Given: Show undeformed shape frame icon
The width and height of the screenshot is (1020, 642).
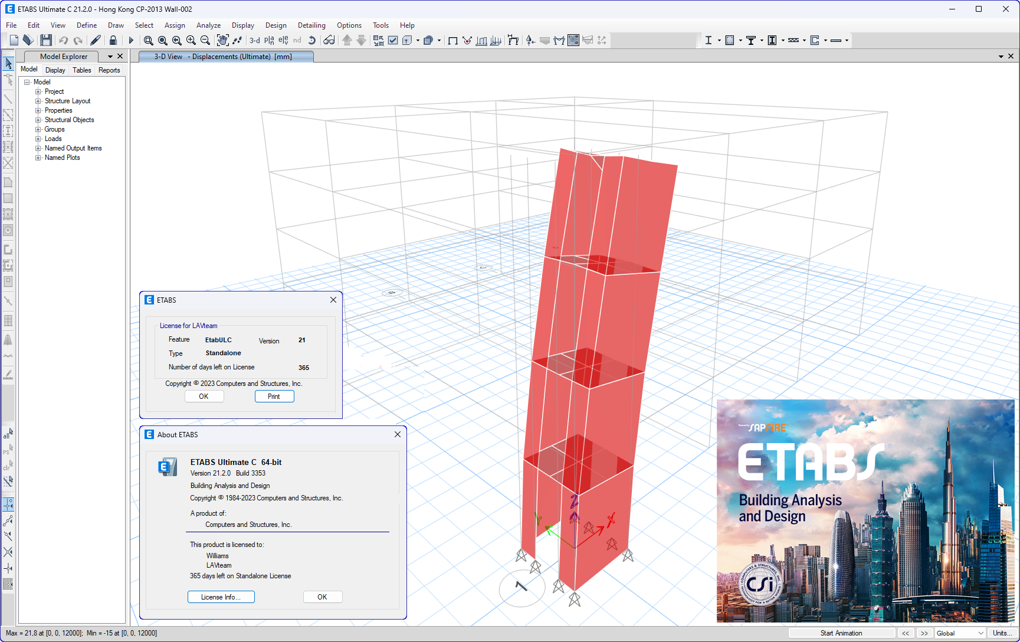Looking at the screenshot, I should [x=453, y=40].
